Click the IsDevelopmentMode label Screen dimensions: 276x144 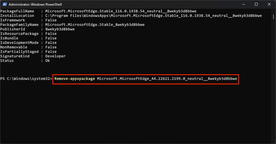pyautogui.click(x=19, y=43)
